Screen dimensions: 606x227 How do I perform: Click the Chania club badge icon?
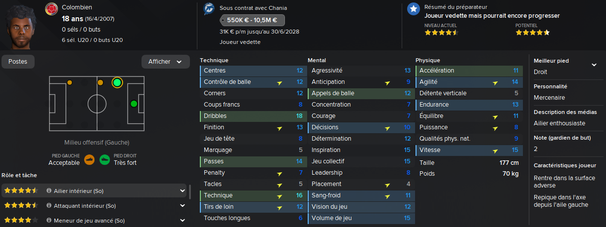[x=209, y=9]
